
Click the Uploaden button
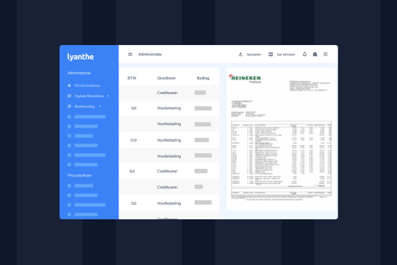(x=253, y=54)
